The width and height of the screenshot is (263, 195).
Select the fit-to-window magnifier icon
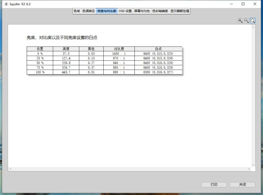(253, 21)
